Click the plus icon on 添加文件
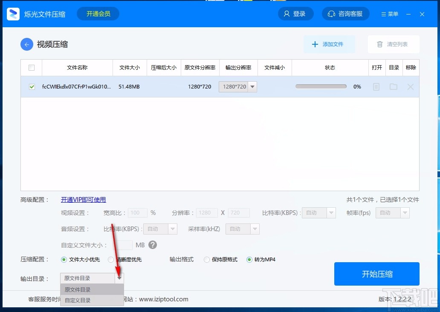The image size is (440, 312). [315, 44]
